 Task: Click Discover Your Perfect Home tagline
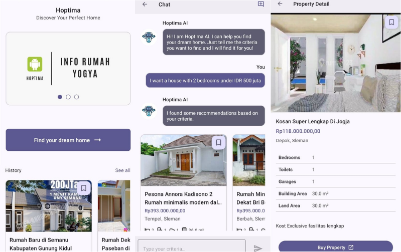[68, 18]
